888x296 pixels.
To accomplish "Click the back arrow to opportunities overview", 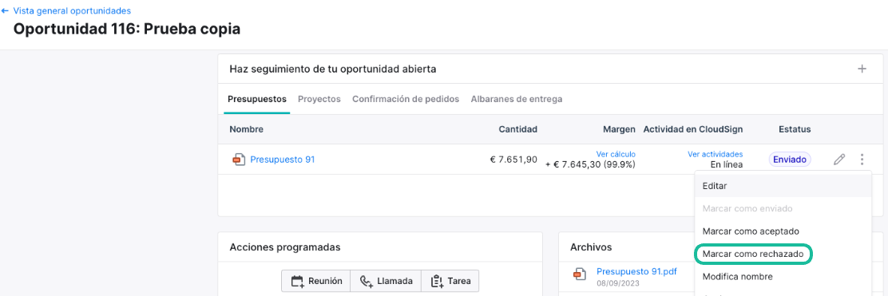I will (5, 10).
